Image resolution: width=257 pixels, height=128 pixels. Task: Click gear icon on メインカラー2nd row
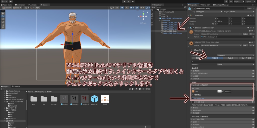252,99
